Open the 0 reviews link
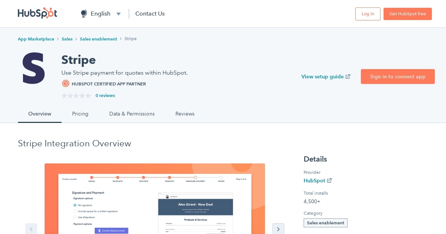Viewport: 446px width, 234px height. pos(105,95)
